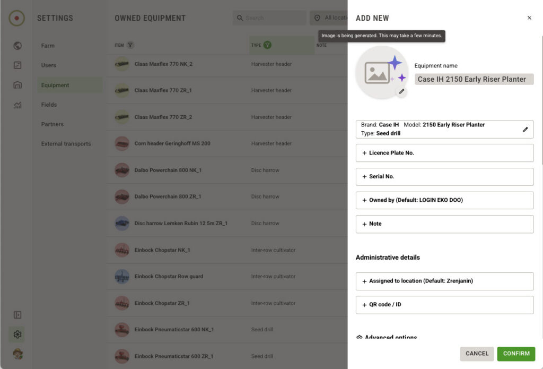The height and width of the screenshot is (369, 543).
Task: Click the search magnifier icon
Action: pyautogui.click(x=240, y=18)
